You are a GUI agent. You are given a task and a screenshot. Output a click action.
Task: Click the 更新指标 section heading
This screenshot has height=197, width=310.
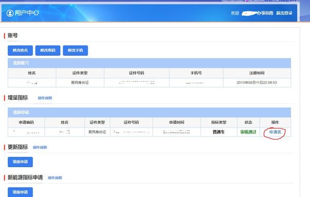[x=18, y=147]
